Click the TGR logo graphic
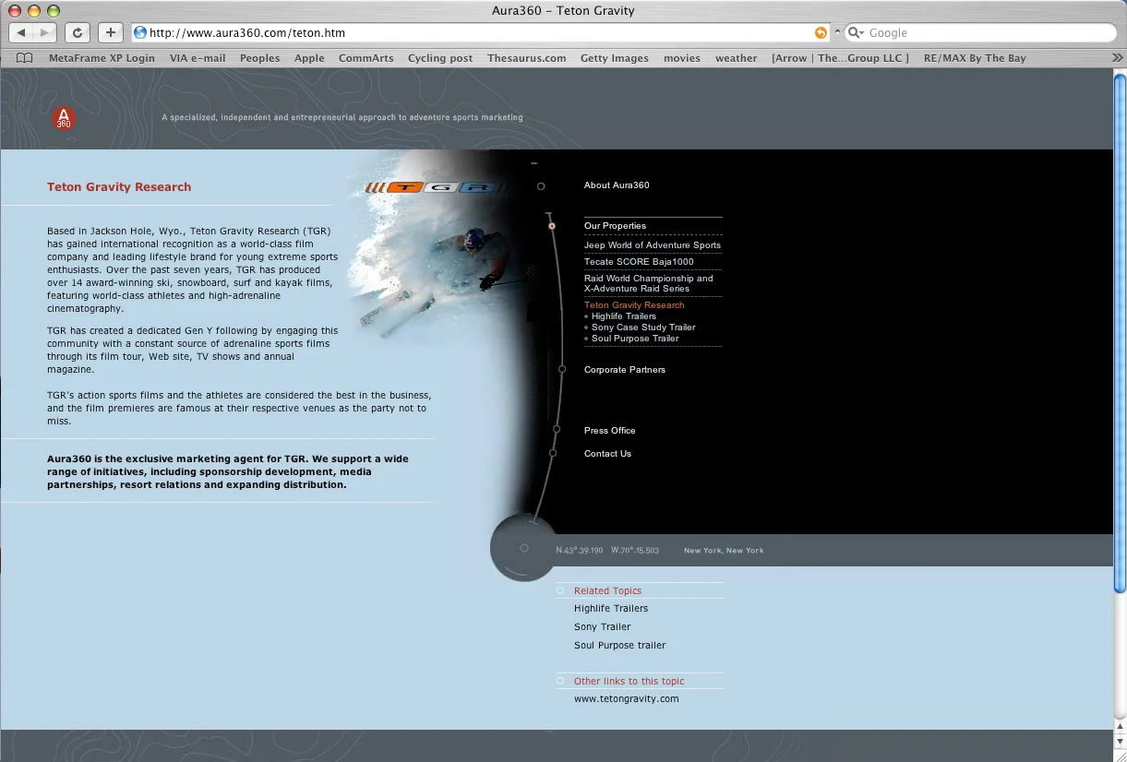This screenshot has width=1127, height=762. [438, 187]
